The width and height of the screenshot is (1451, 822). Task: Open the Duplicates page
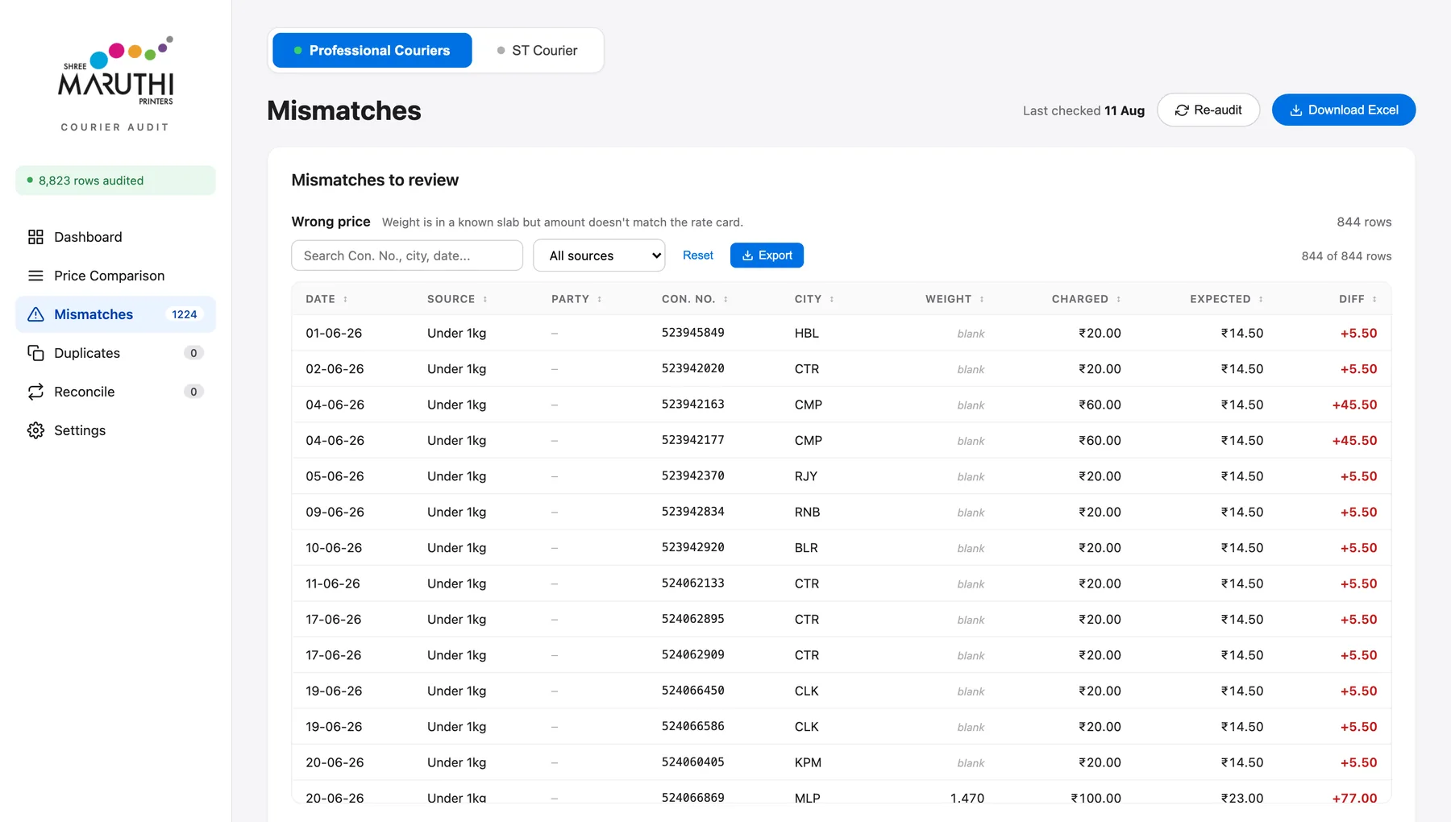click(115, 353)
